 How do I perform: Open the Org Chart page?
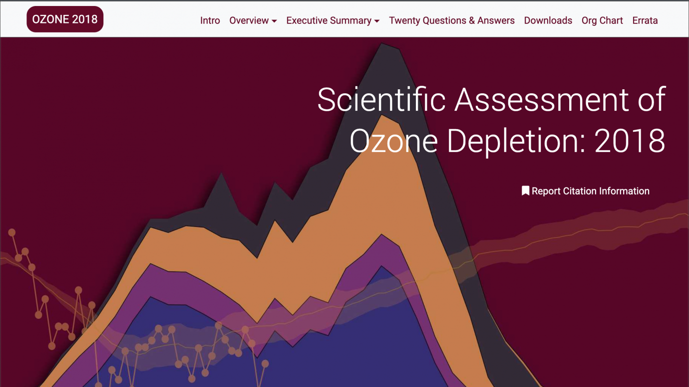pyautogui.click(x=602, y=20)
